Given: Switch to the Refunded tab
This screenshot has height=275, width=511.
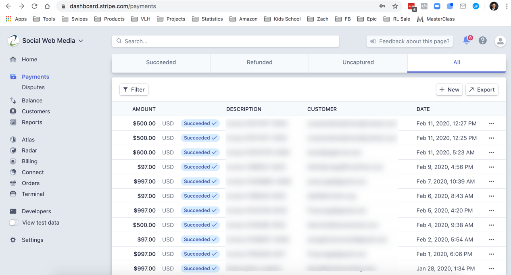Looking at the screenshot, I should (259, 62).
